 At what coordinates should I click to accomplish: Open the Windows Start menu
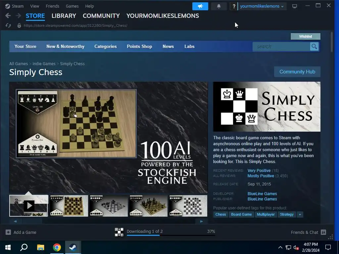pos(8,247)
